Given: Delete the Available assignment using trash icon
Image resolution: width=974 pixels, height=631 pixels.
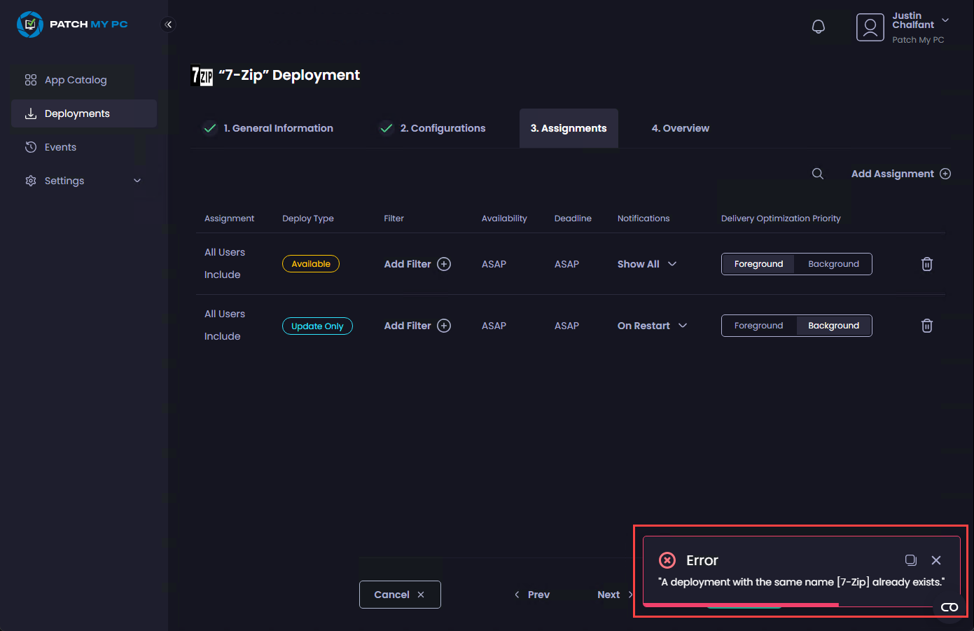Looking at the screenshot, I should click(x=926, y=264).
